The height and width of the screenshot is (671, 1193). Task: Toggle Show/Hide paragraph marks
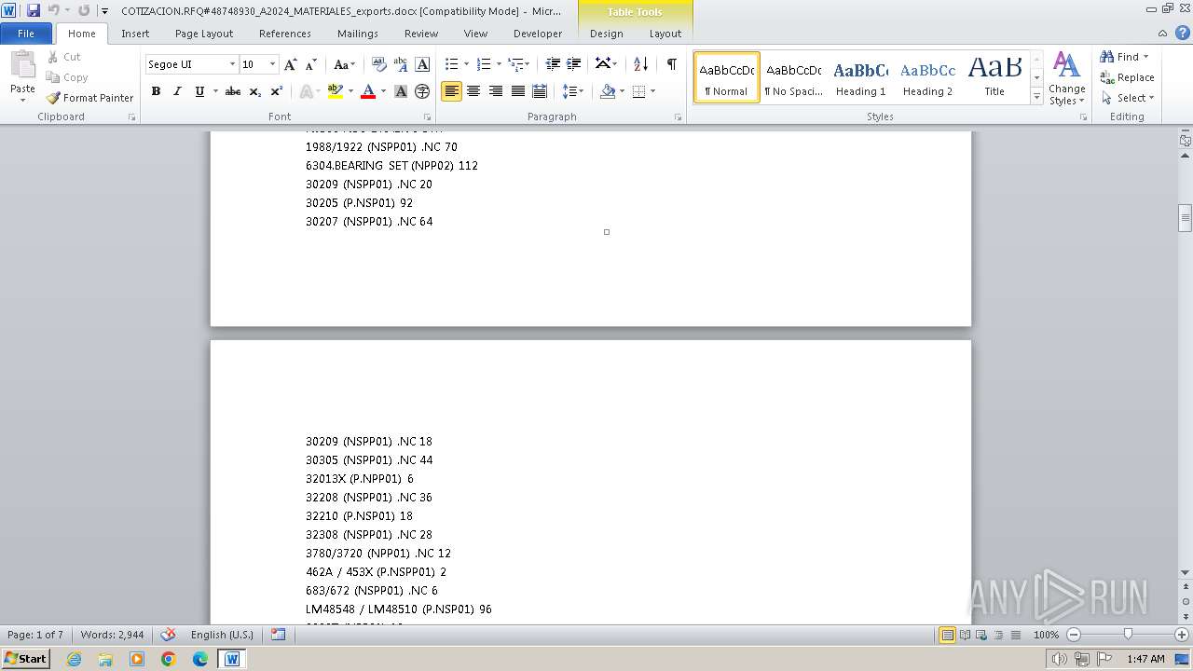coord(671,64)
